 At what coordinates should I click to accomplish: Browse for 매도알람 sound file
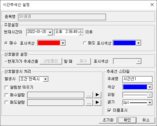[89, 102]
